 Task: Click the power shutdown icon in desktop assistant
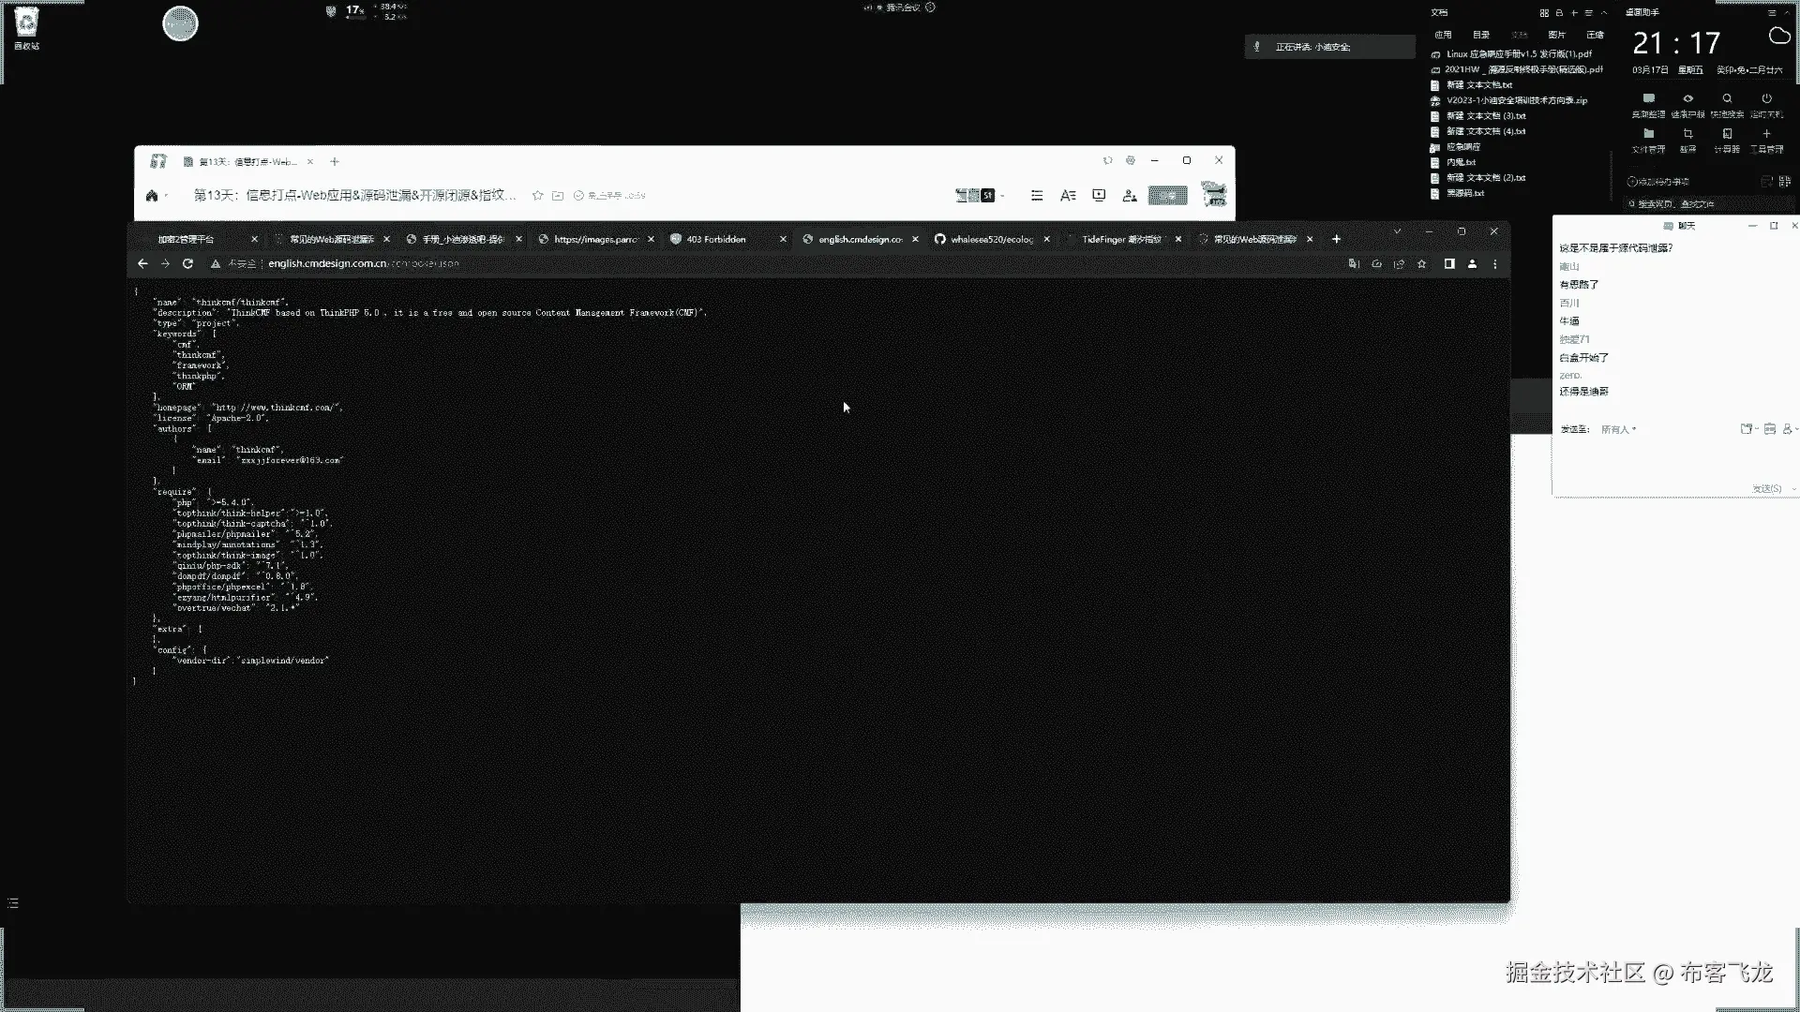pyautogui.click(x=1766, y=98)
